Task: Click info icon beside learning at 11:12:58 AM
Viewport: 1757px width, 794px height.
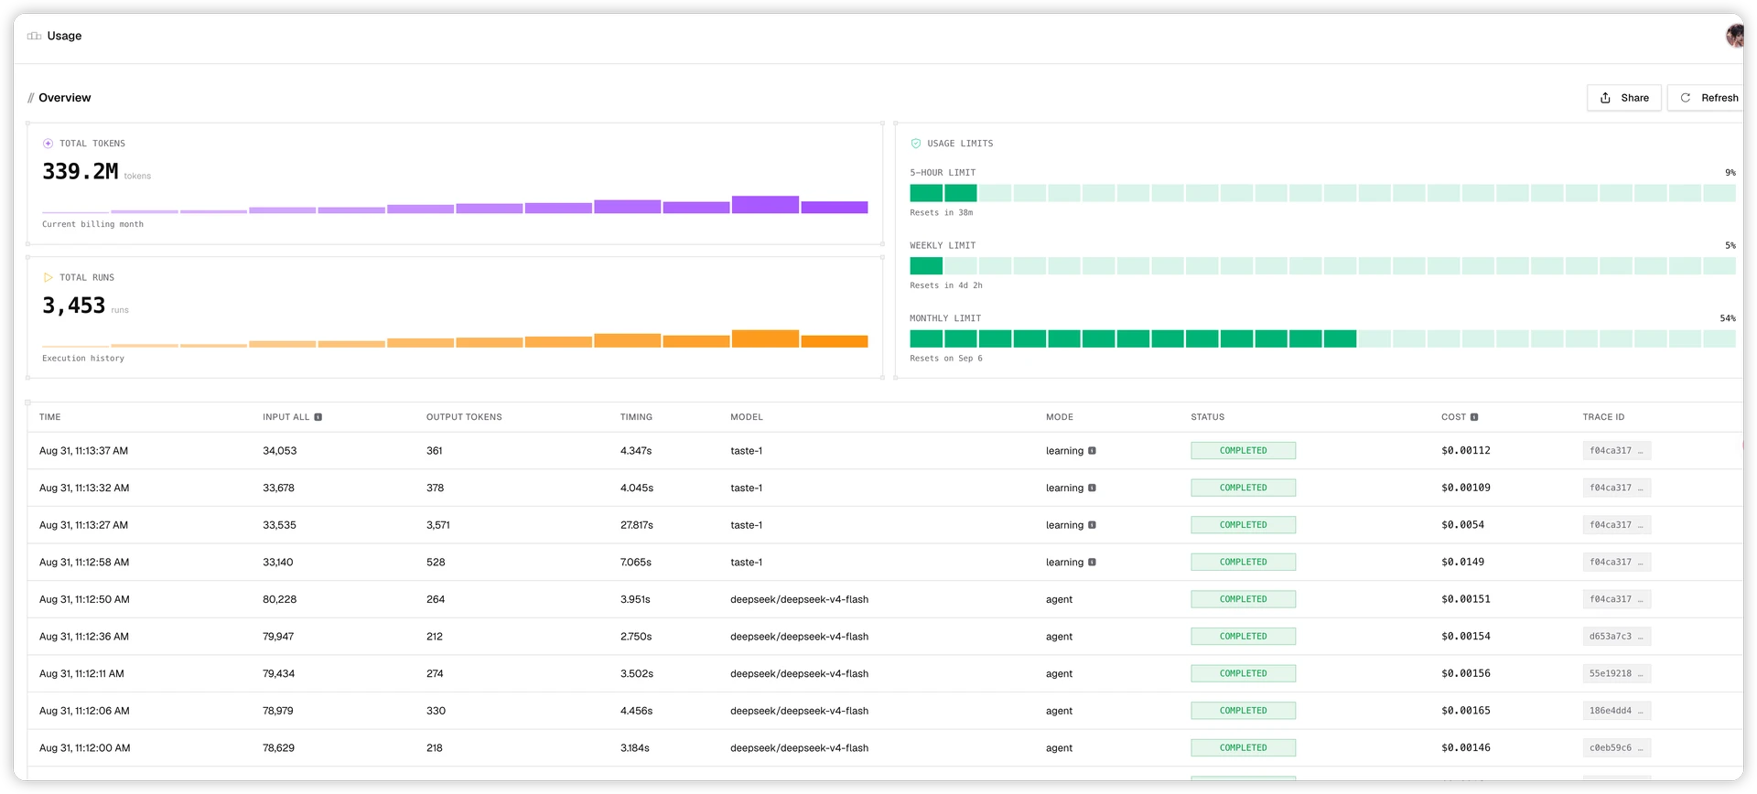Action: 1092,563
